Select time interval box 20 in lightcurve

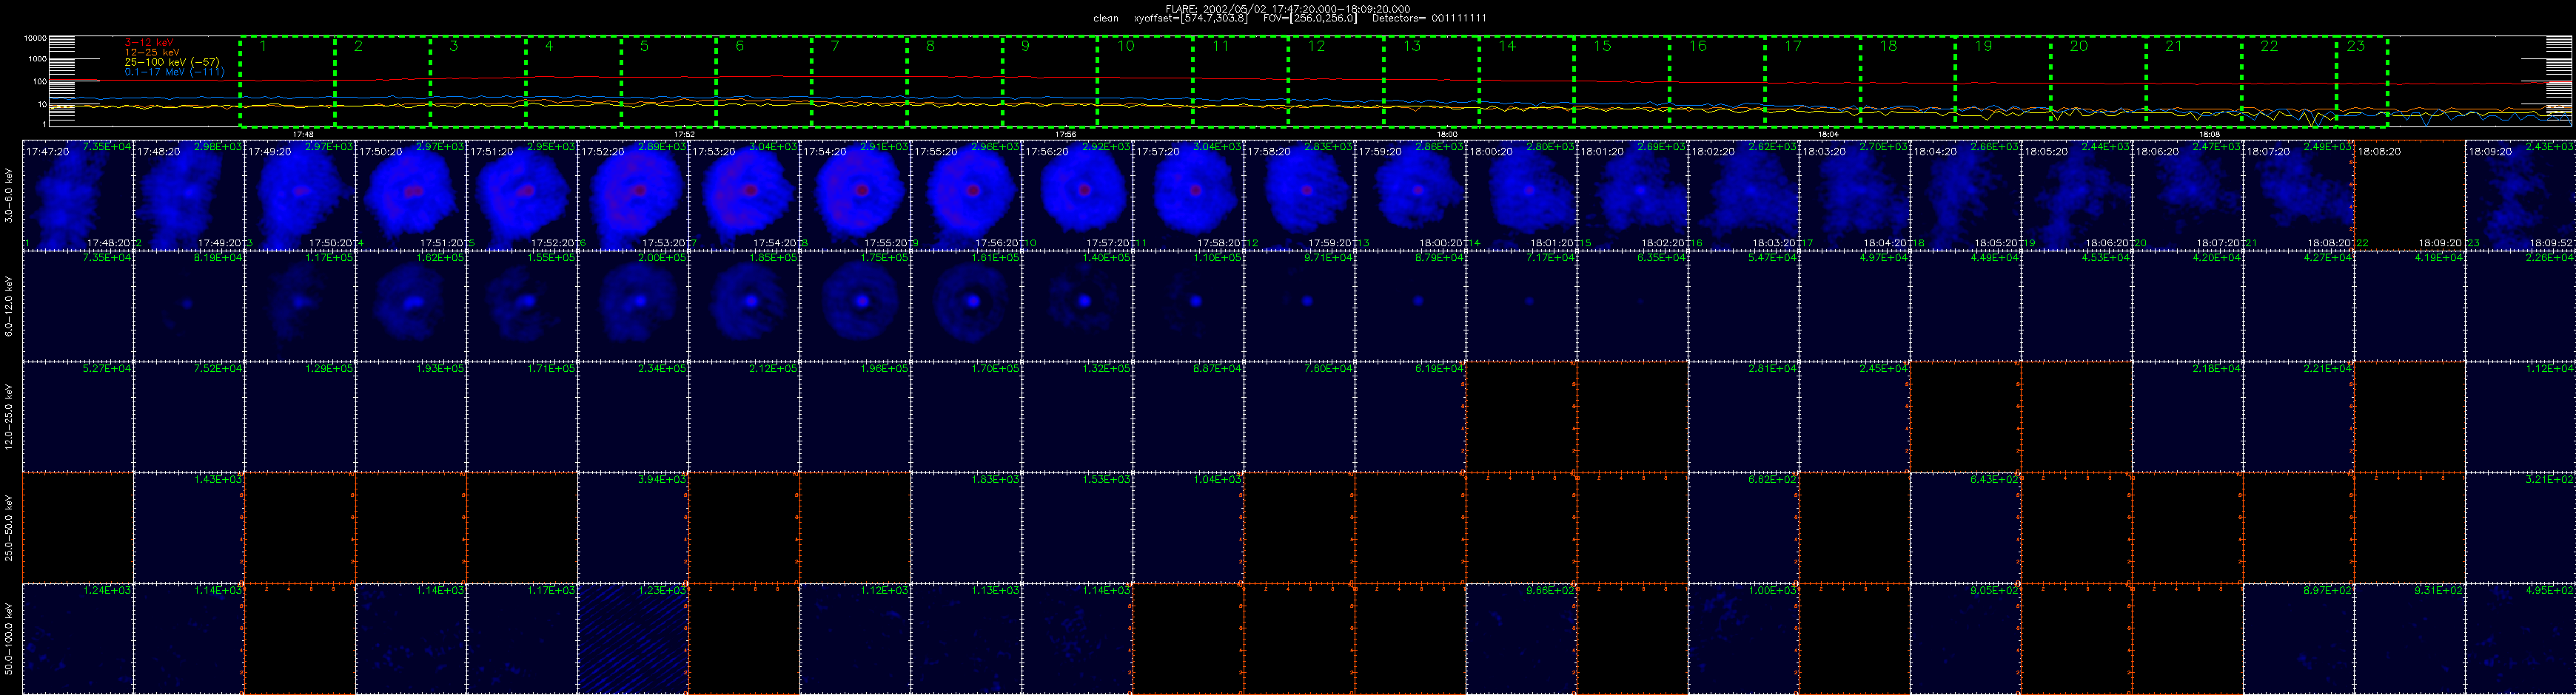click(x=2098, y=82)
